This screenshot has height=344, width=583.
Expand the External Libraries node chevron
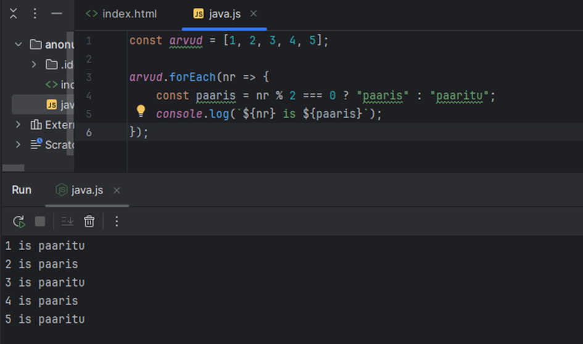18,125
